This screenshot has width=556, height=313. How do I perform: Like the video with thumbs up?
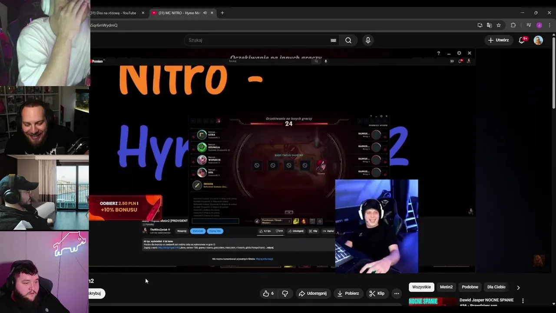268,293
